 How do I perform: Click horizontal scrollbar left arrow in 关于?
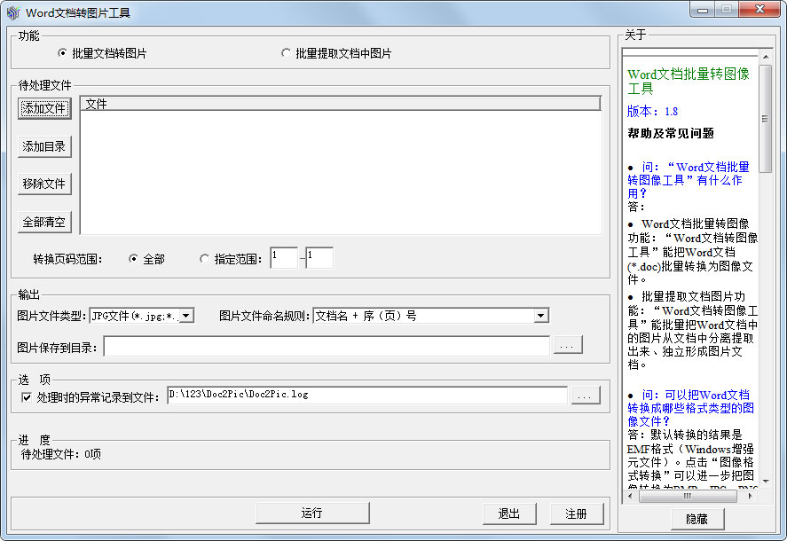631,497
